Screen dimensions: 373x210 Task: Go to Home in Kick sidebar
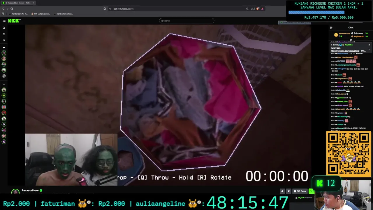4,28
